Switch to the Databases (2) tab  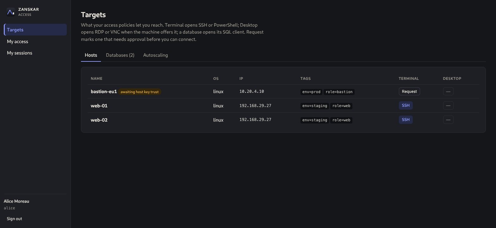(120, 55)
